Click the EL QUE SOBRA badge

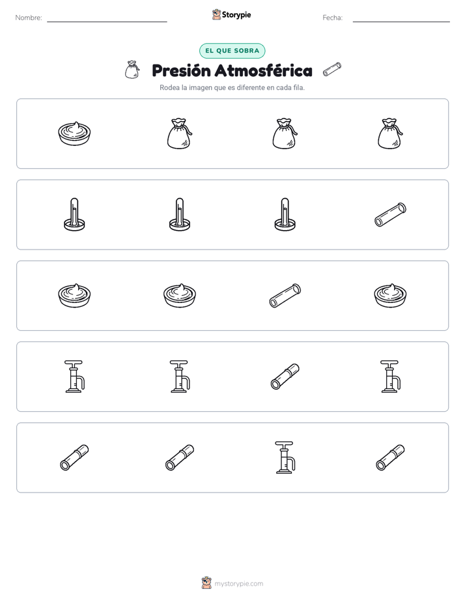[x=232, y=51]
